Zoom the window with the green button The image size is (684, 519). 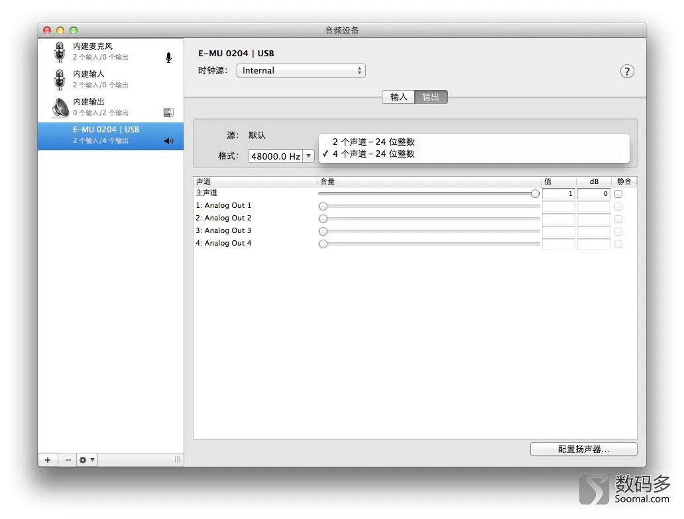point(74,30)
